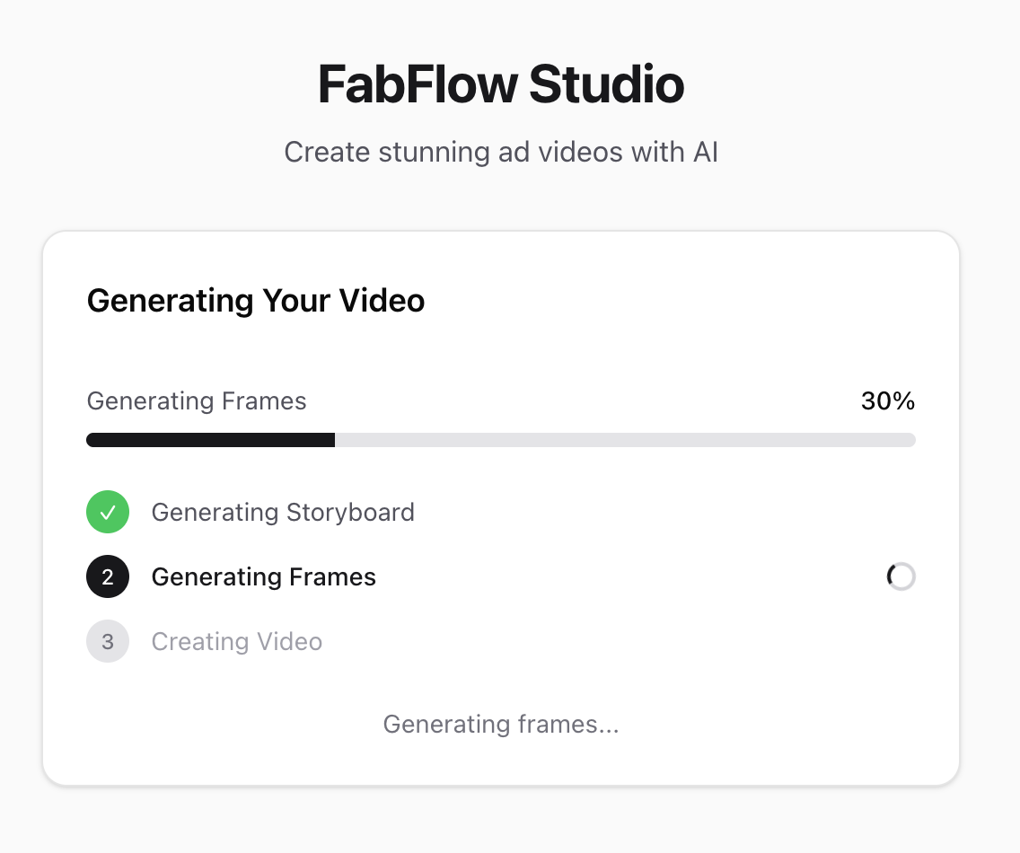
Task: Select the Creating Video step label
Action: click(x=236, y=642)
